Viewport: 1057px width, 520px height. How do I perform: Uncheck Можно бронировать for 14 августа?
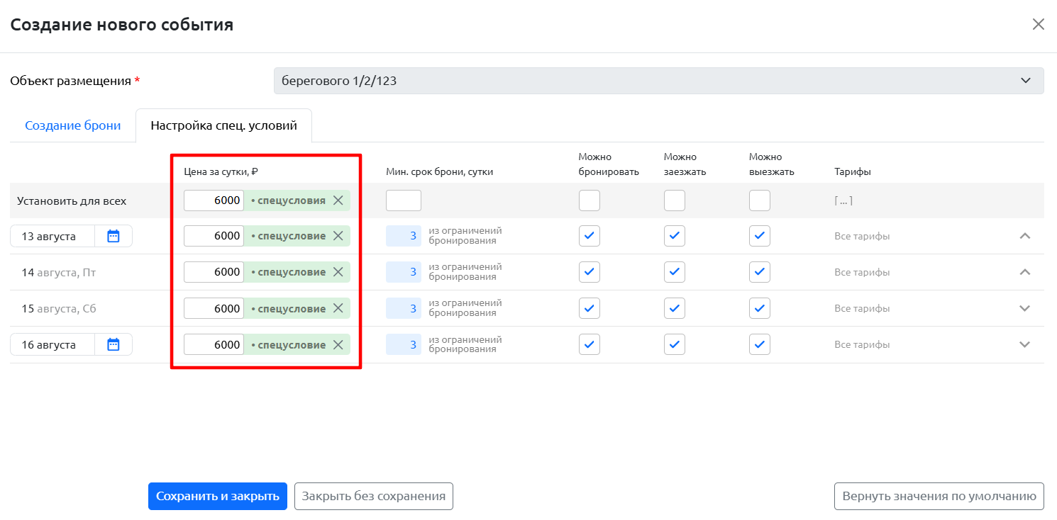coord(590,272)
